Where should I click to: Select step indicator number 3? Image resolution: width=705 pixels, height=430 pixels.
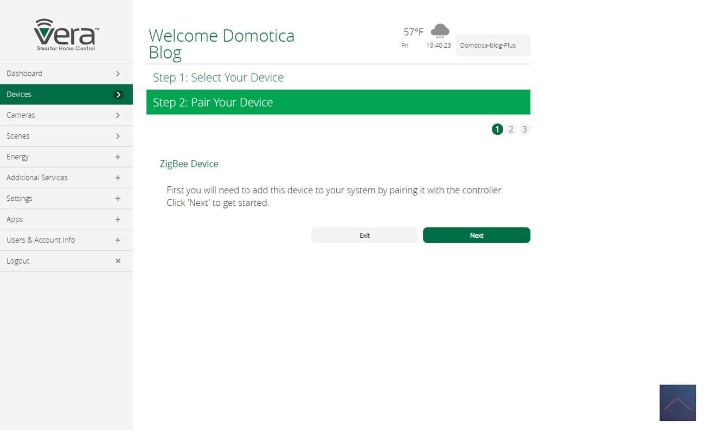point(524,129)
